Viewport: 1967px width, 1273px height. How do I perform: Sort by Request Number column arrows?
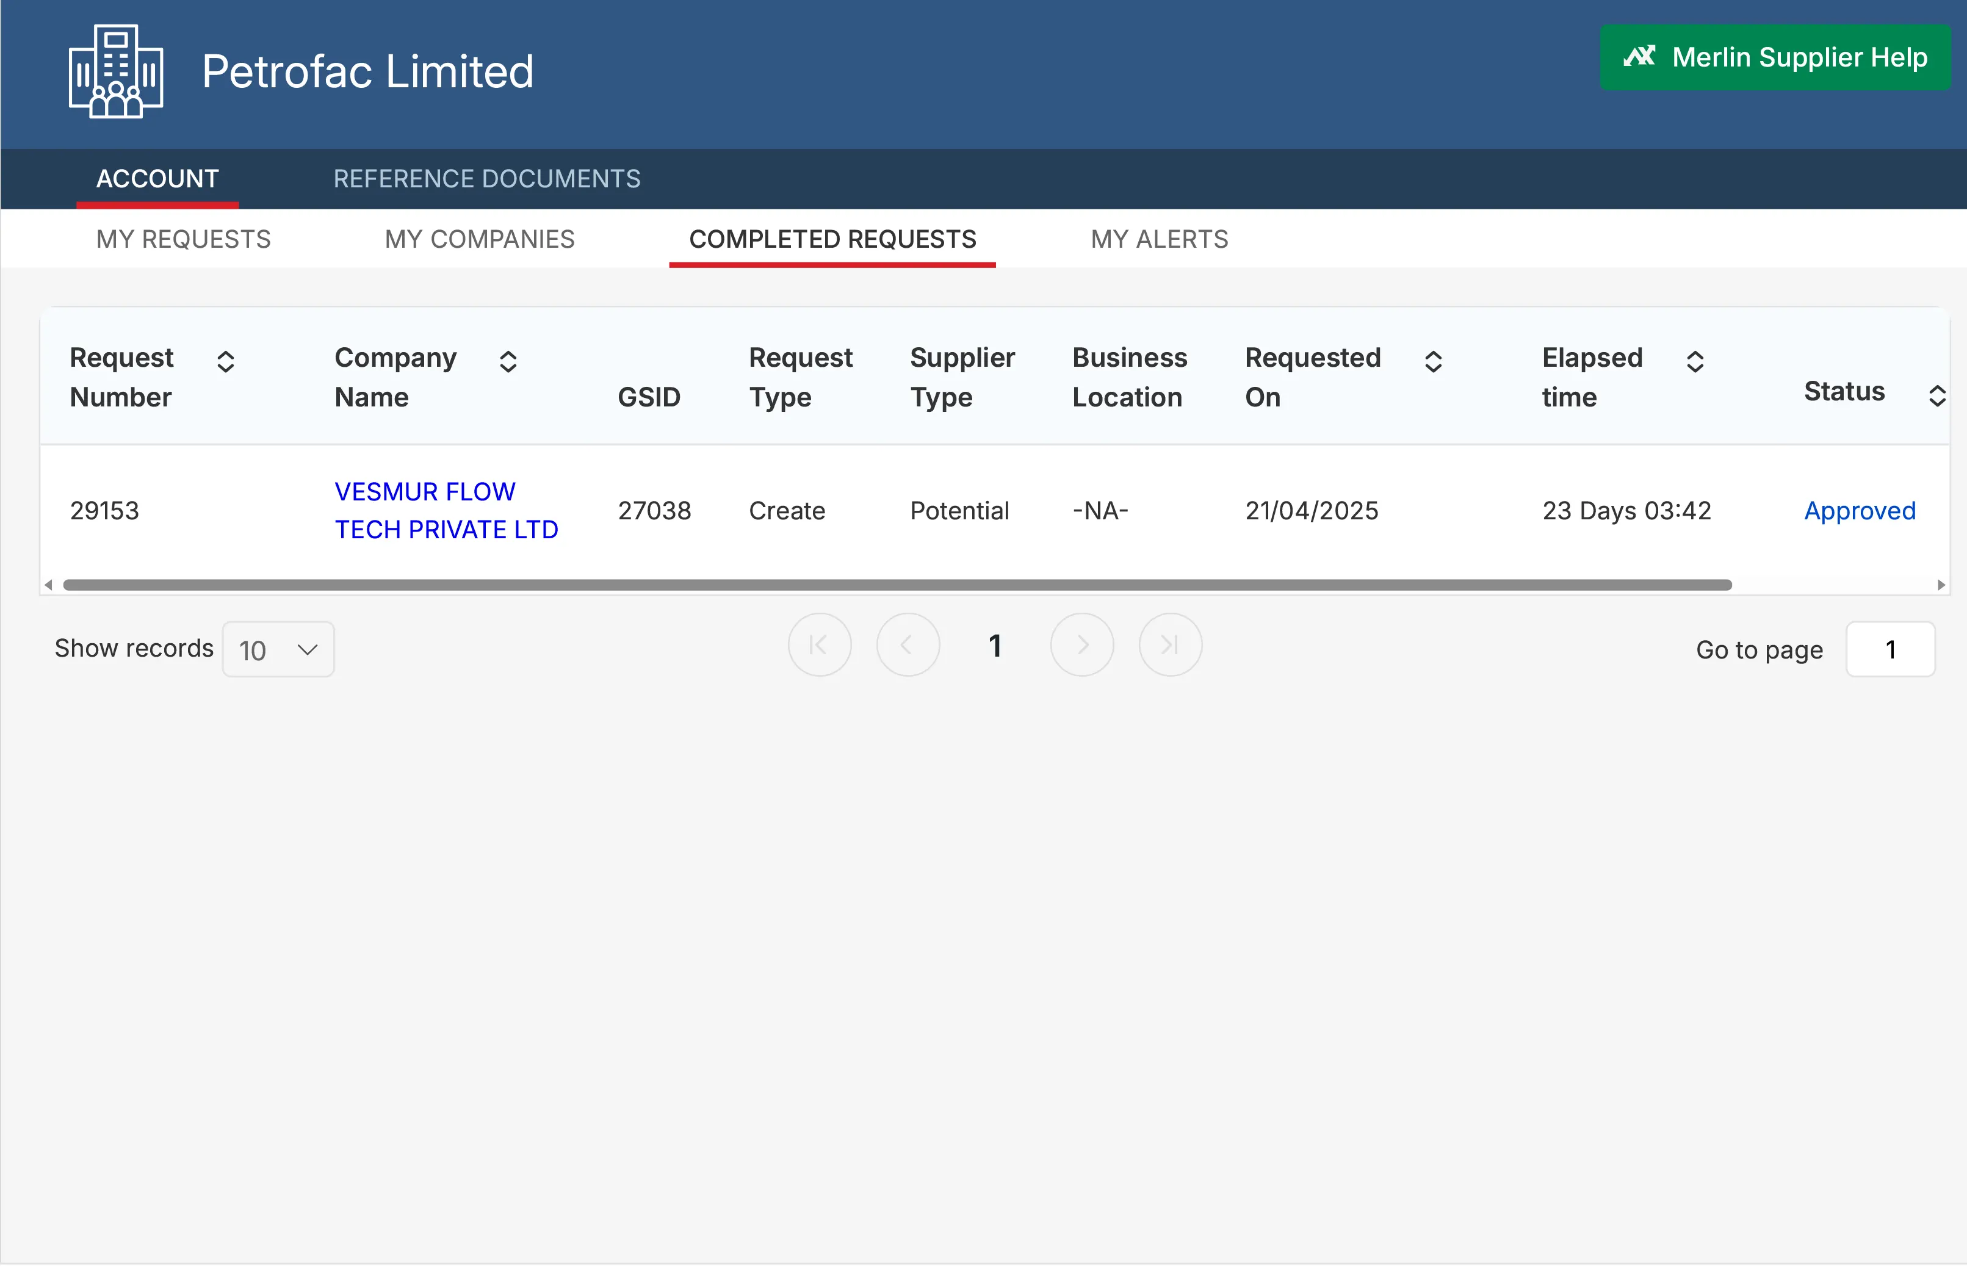tap(226, 361)
